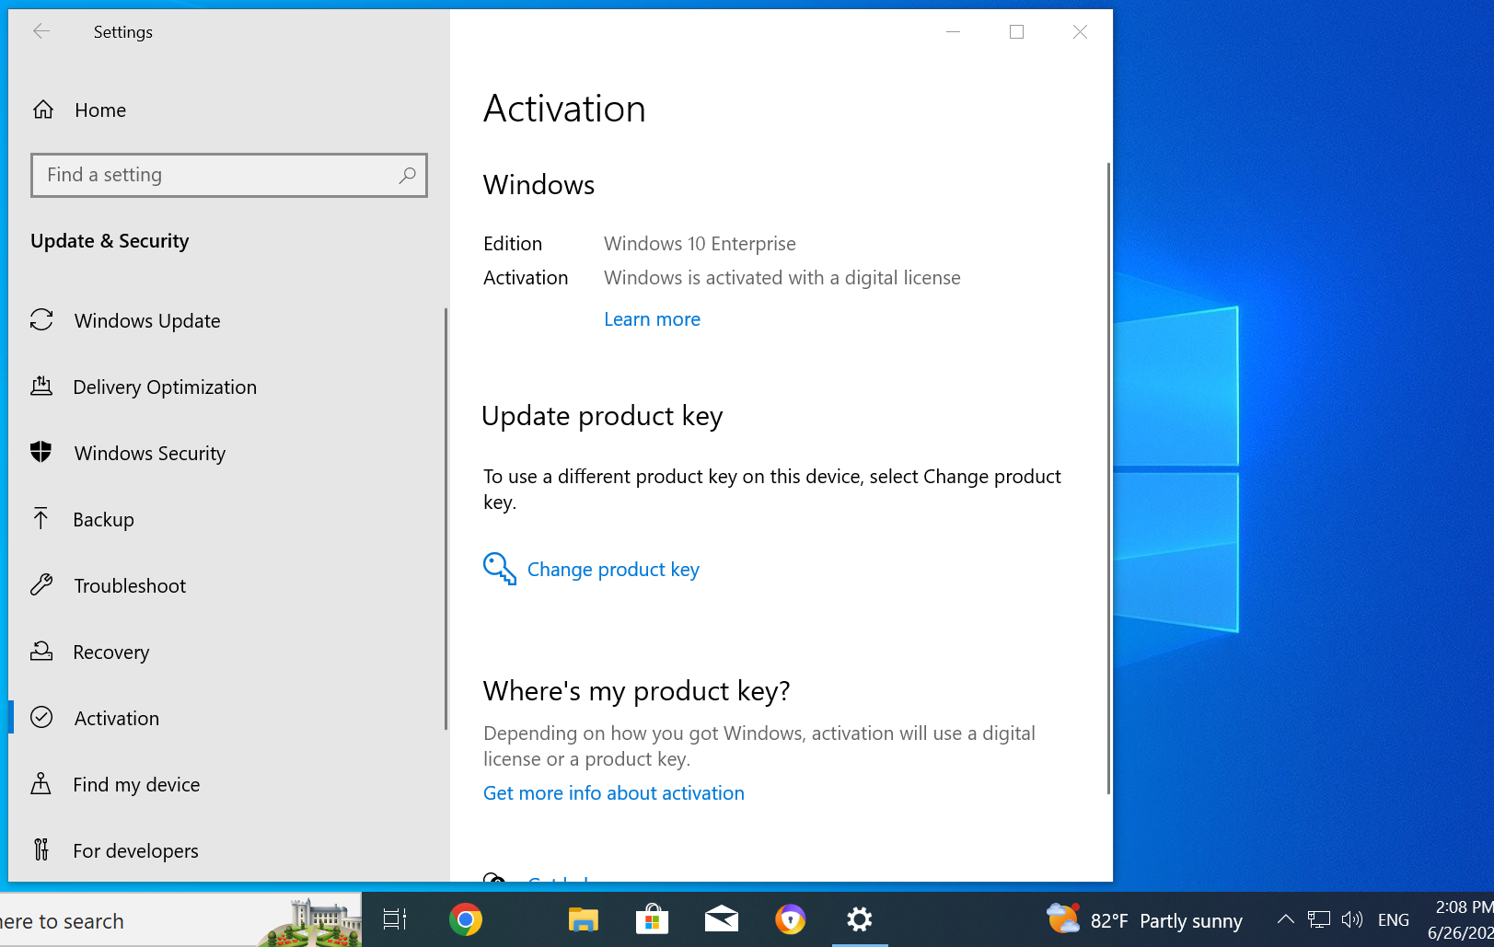The height and width of the screenshot is (947, 1494).
Task: Click the network icon in system tray
Action: [1319, 919]
